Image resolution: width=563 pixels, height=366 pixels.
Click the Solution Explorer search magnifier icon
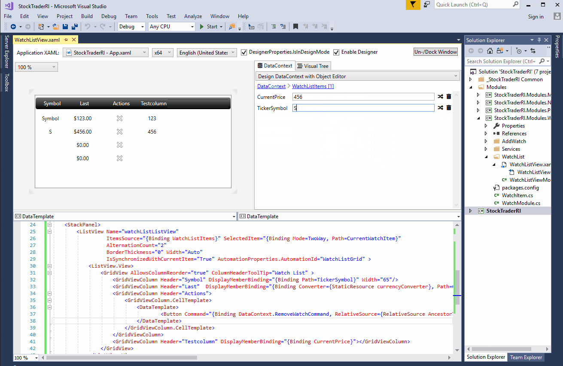tap(542, 61)
